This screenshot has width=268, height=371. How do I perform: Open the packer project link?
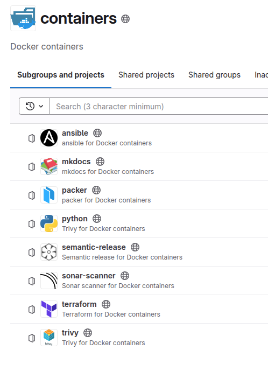point(74,190)
